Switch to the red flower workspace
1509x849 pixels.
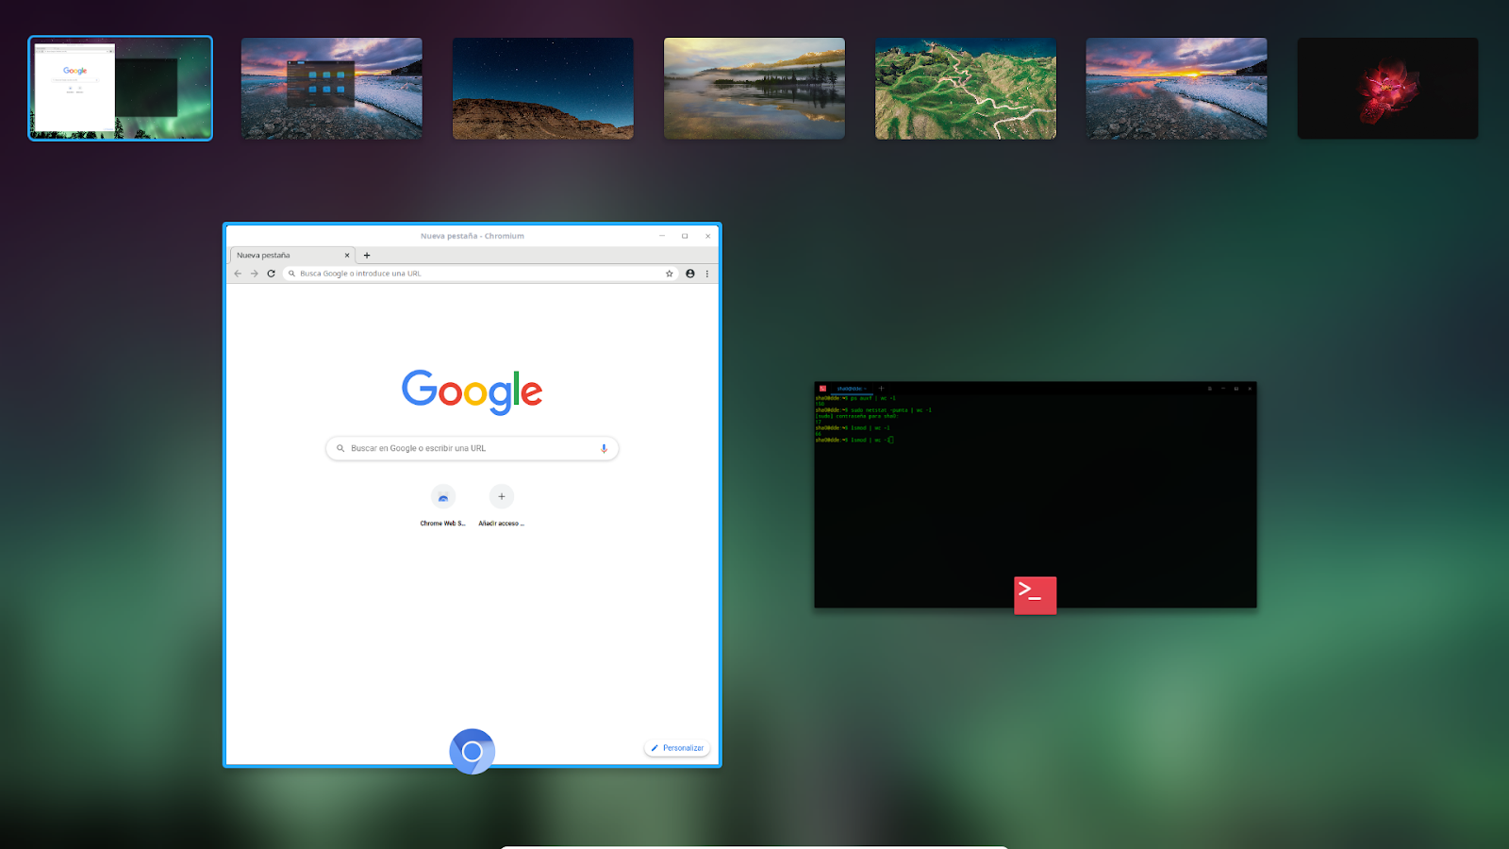tap(1388, 89)
